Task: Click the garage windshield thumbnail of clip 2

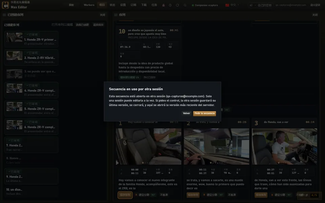Action: (216, 146)
